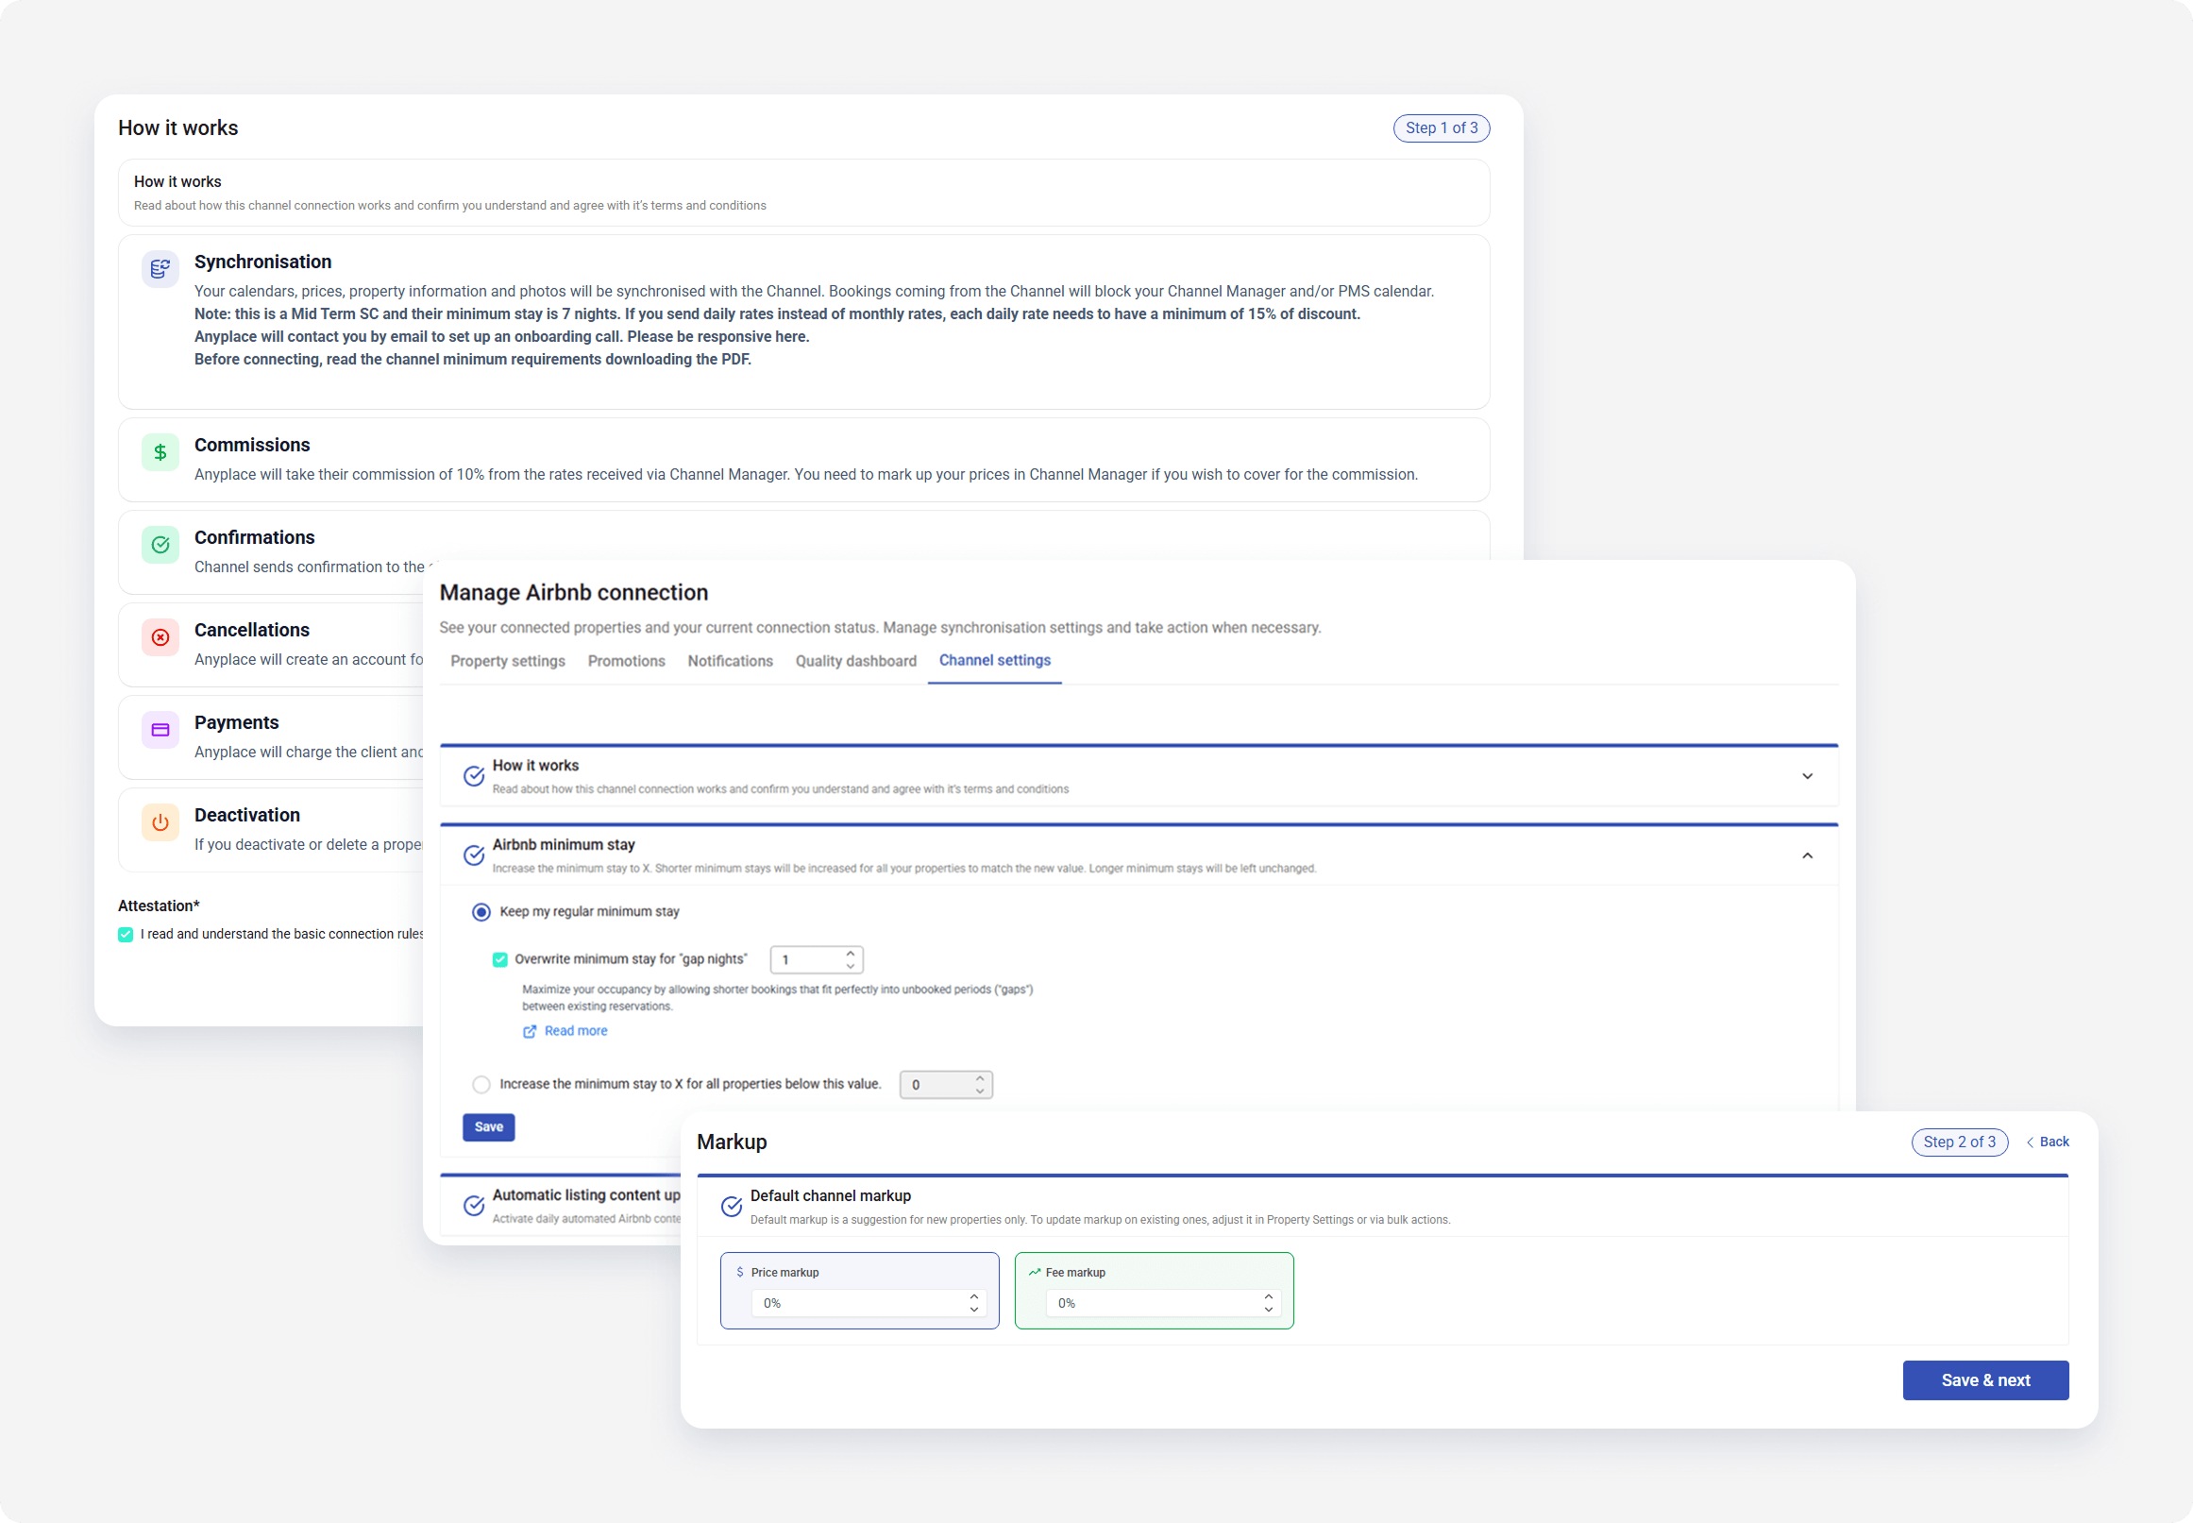
Task: Click the check icon beside Airbnb minimum stay
Action: (x=474, y=855)
